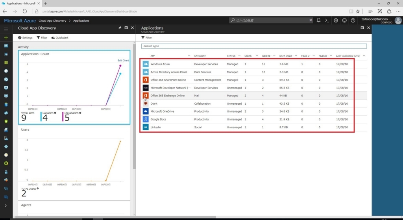Click the Active Directory Access Panel icon
403x220 pixels.
(x=146, y=72)
